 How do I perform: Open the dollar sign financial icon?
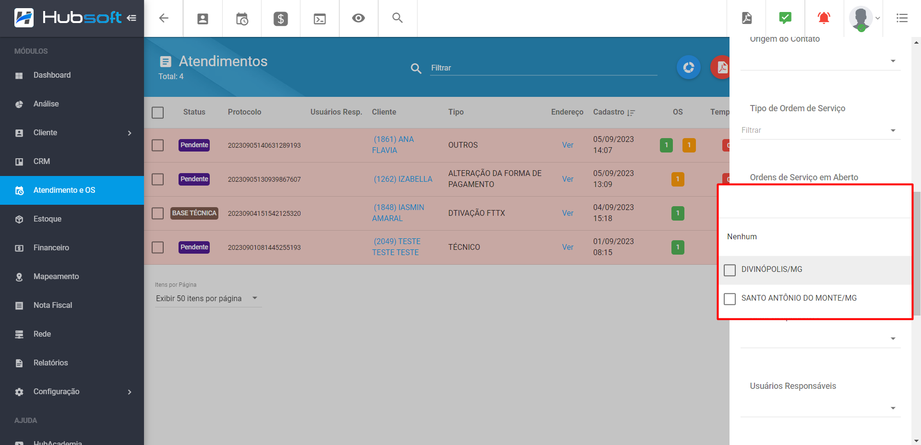tap(281, 19)
